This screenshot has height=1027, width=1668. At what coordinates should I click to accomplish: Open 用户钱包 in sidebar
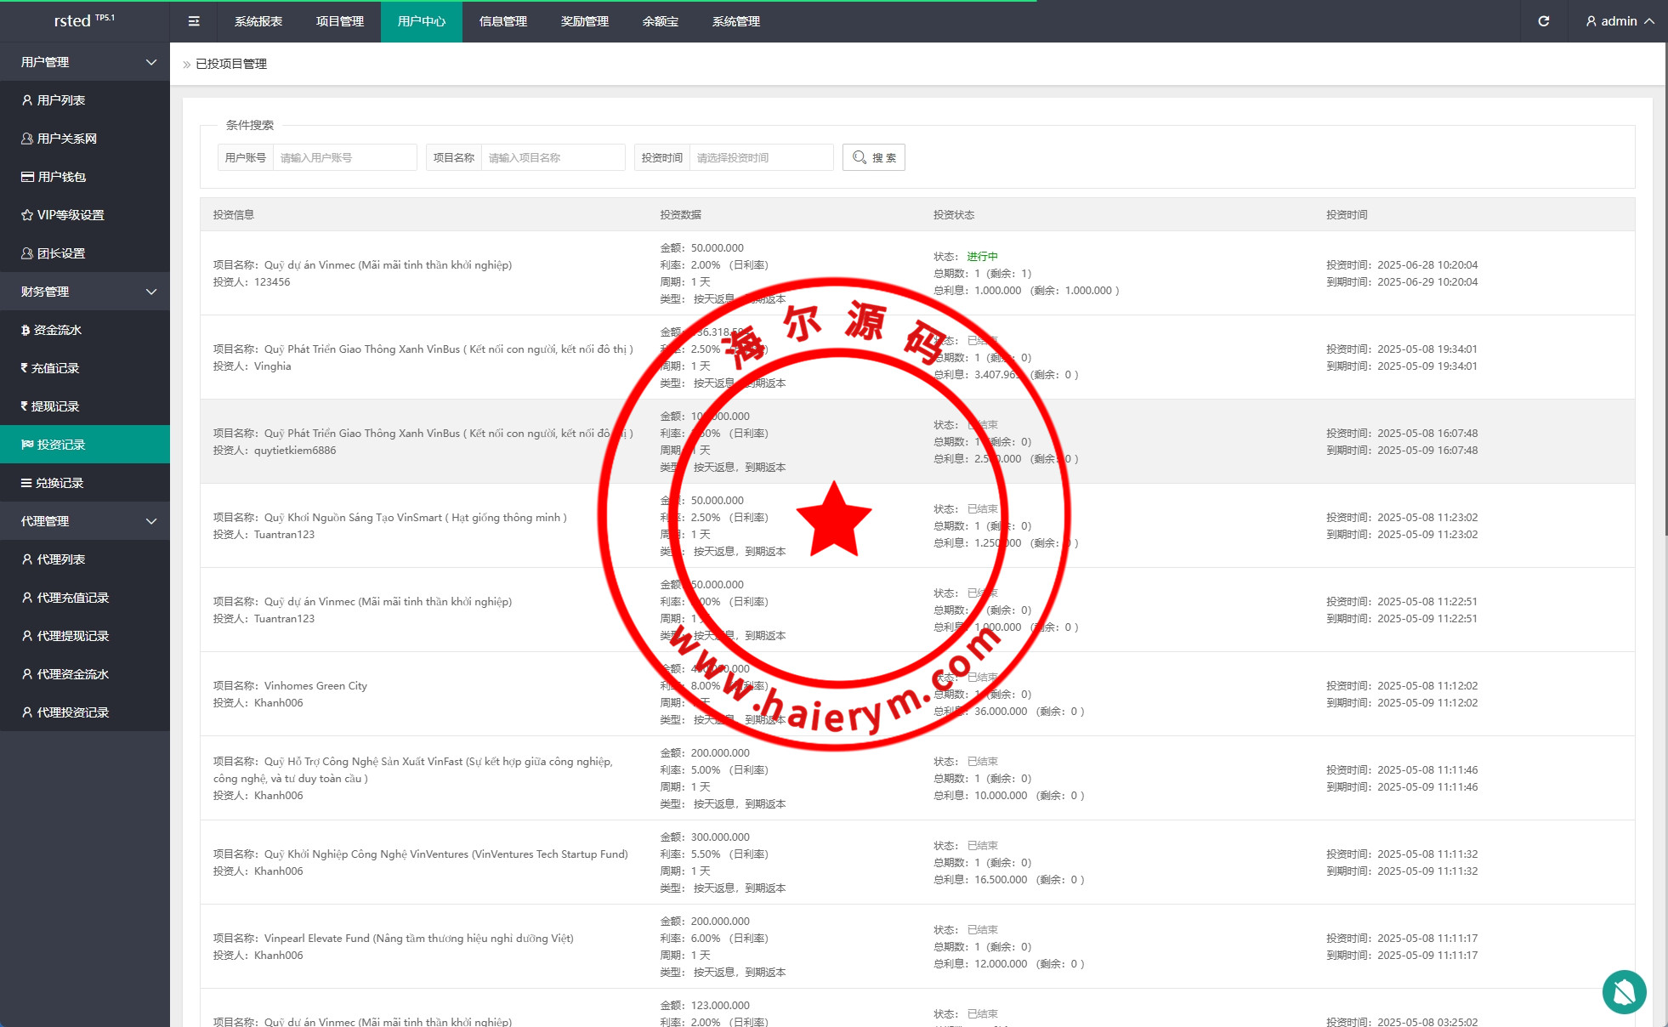click(x=85, y=177)
